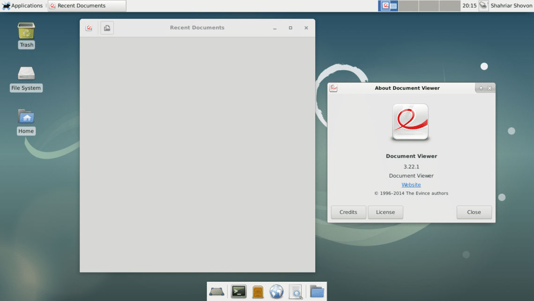The width and height of the screenshot is (534, 301).
Task: Close About dialog via titlebar X
Action: [489, 88]
